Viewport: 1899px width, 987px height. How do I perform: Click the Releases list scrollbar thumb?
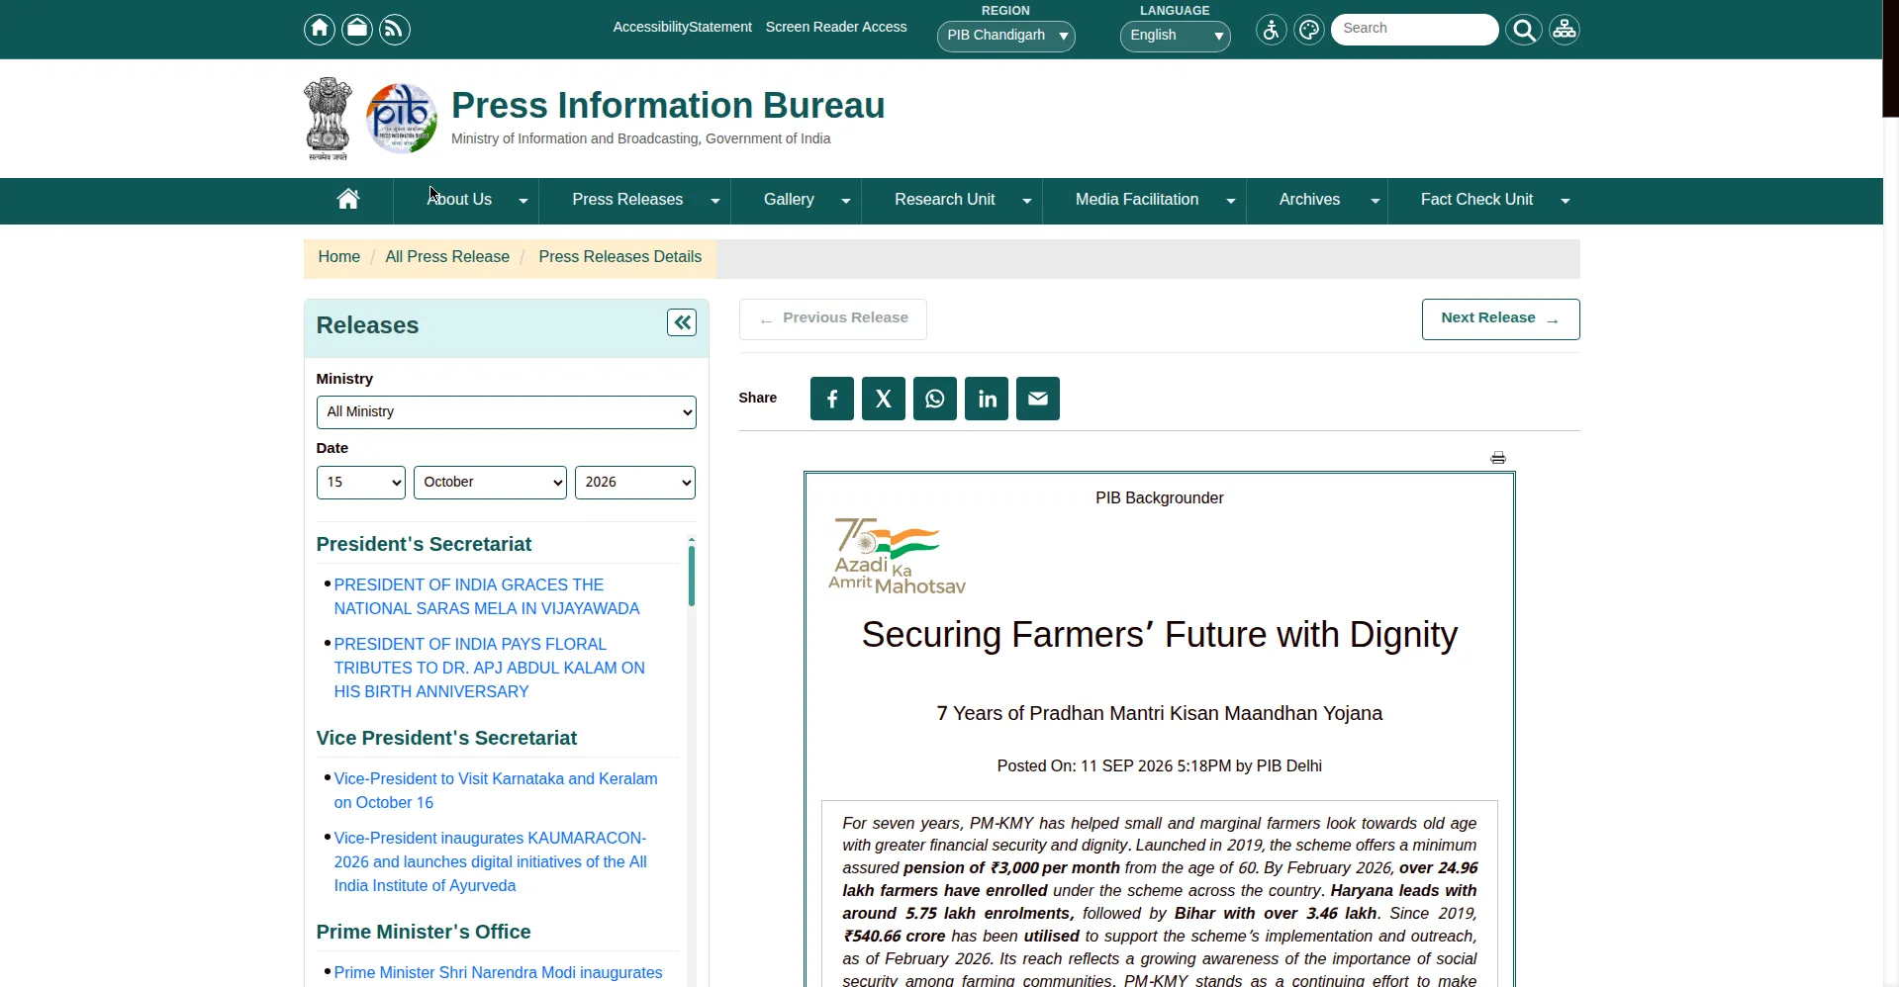tap(691, 576)
